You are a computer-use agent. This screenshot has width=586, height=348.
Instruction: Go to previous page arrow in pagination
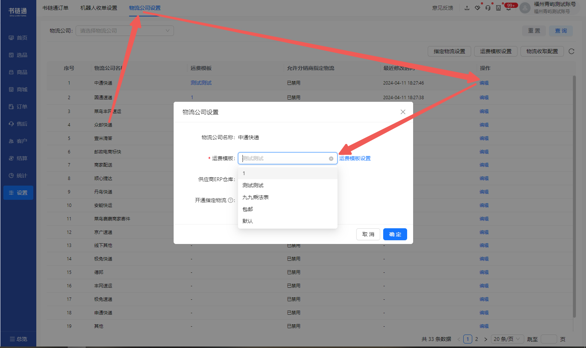click(459, 339)
